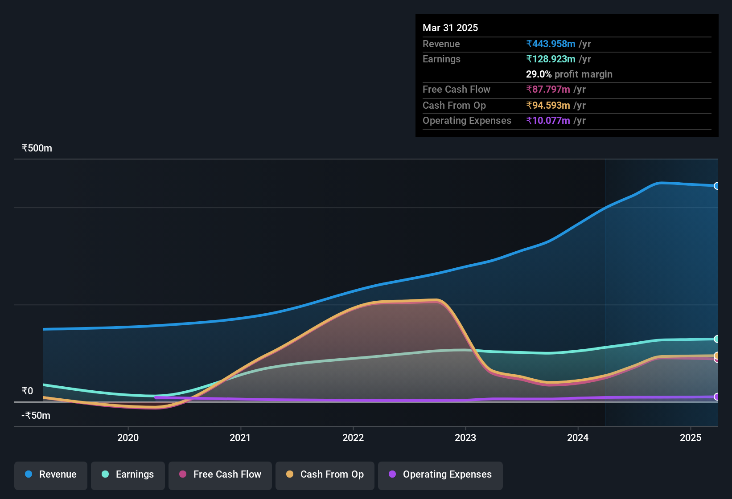
Task: Select the Earnings row in the data panel
Action: click(566, 59)
